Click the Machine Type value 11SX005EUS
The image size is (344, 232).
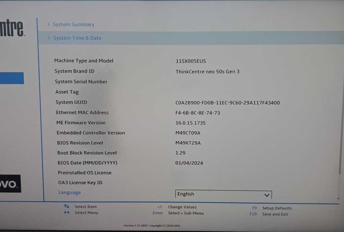[x=191, y=61]
